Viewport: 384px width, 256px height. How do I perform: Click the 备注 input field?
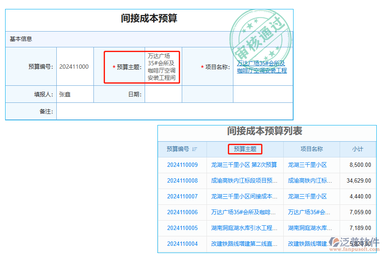pyautogui.click(x=171, y=111)
